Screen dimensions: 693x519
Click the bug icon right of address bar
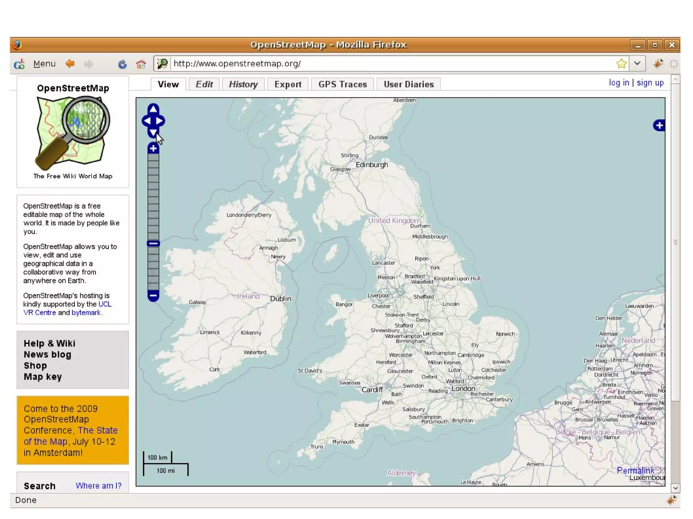[658, 64]
